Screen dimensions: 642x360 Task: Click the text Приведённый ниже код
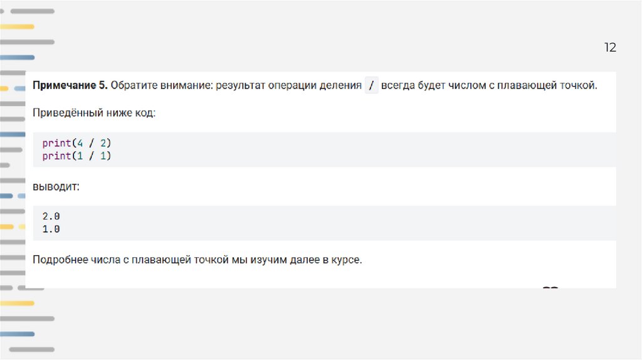click(94, 114)
